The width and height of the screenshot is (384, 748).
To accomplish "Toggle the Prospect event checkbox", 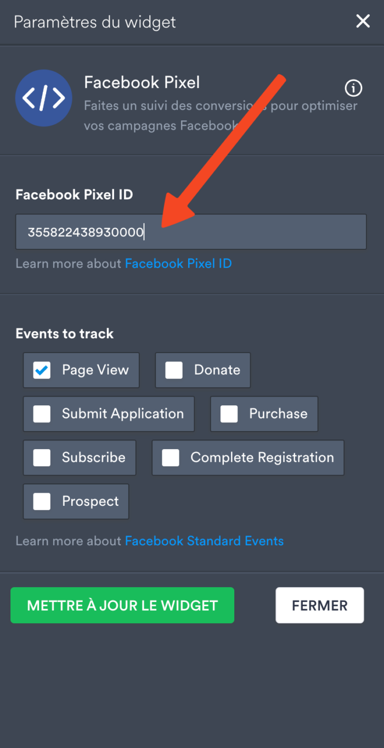I will [42, 501].
